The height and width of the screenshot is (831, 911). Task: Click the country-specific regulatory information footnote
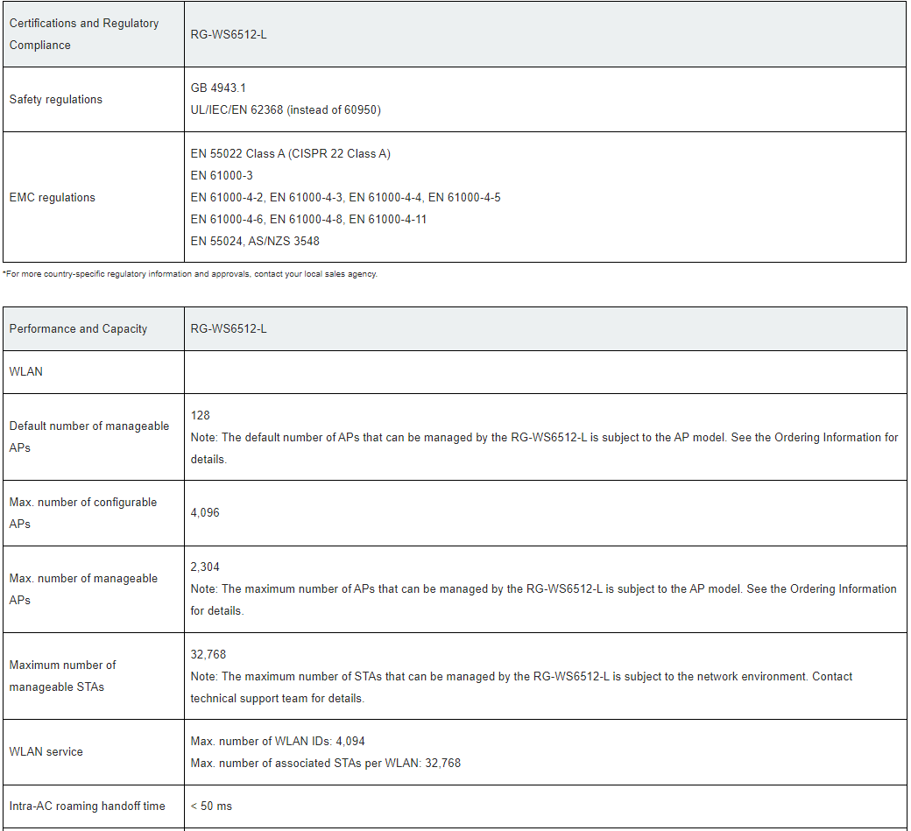pos(190,274)
